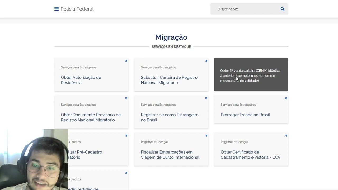
Task: Click the webcam overlay thumbnail
Action: 34,159
